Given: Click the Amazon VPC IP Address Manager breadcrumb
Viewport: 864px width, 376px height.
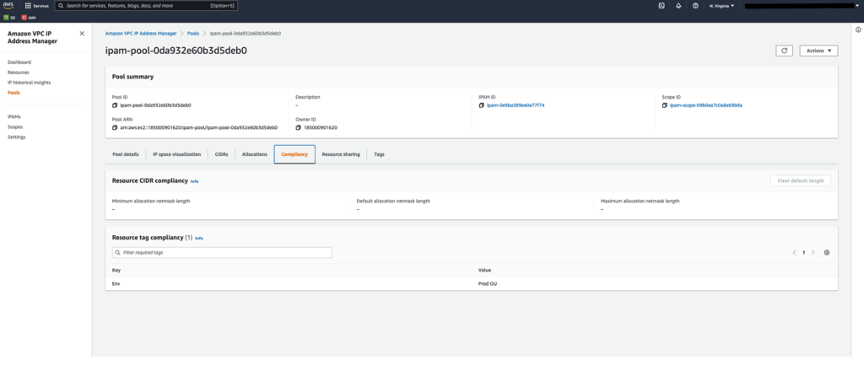Looking at the screenshot, I should (x=141, y=34).
